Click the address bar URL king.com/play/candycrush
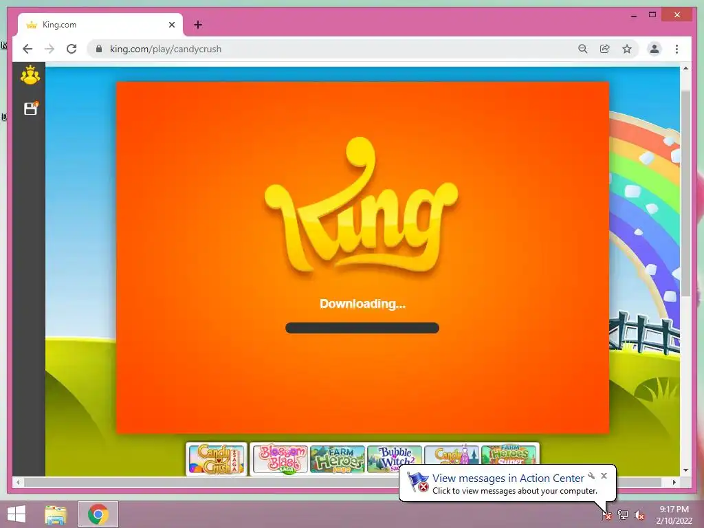 pyautogui.click(x=166, y=49)
